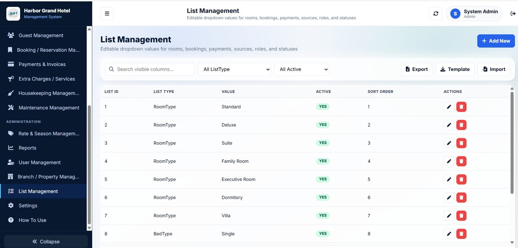Image resolution: width=518 pixels, height=248 pixels.
Task: Open Branch / Property Management
Action: [x=43, y=177]
